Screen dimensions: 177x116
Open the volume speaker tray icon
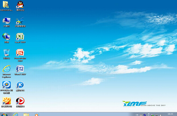[x=160, y=115]
